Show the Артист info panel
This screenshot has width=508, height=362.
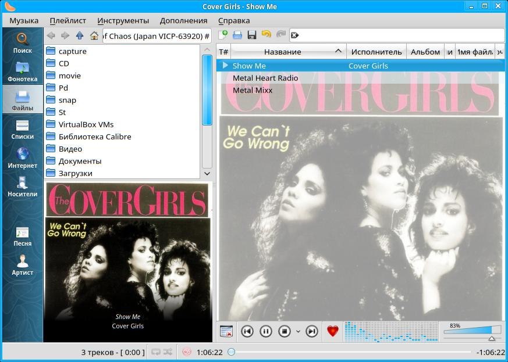pyautogui.click(x=22, y=266)
